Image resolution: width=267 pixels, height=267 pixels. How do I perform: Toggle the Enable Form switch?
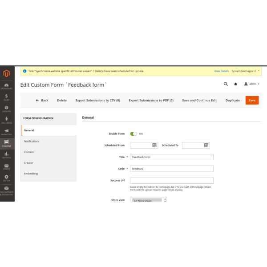[133, 133]
